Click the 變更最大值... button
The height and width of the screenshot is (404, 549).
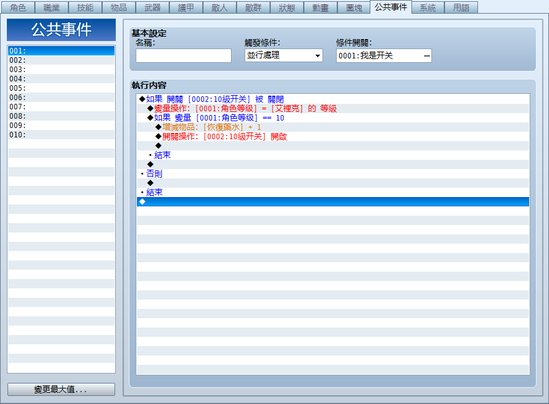pos(61,389)
